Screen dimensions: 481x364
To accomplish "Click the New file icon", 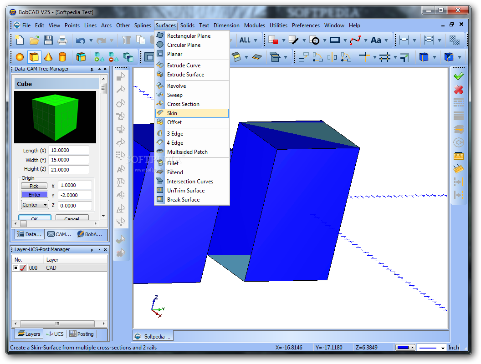I will [20, 40].
